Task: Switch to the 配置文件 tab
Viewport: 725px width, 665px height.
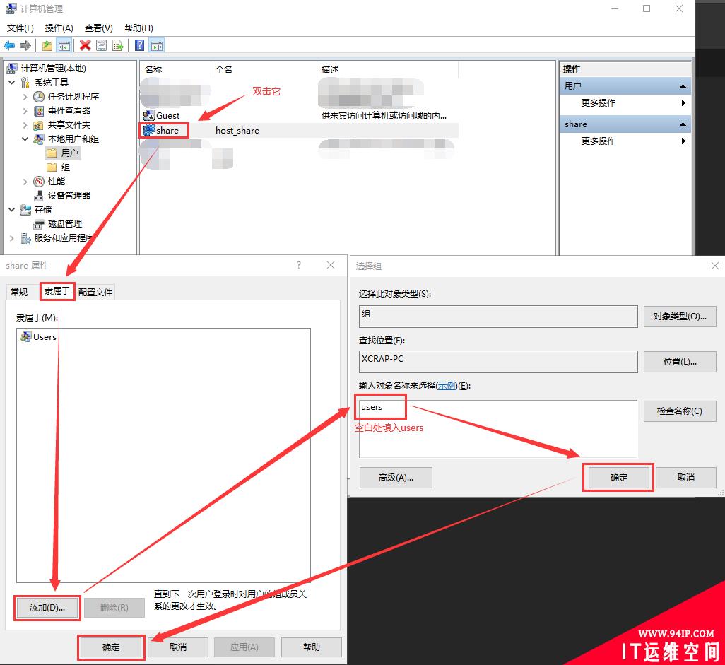Action: tap(95, 292)
